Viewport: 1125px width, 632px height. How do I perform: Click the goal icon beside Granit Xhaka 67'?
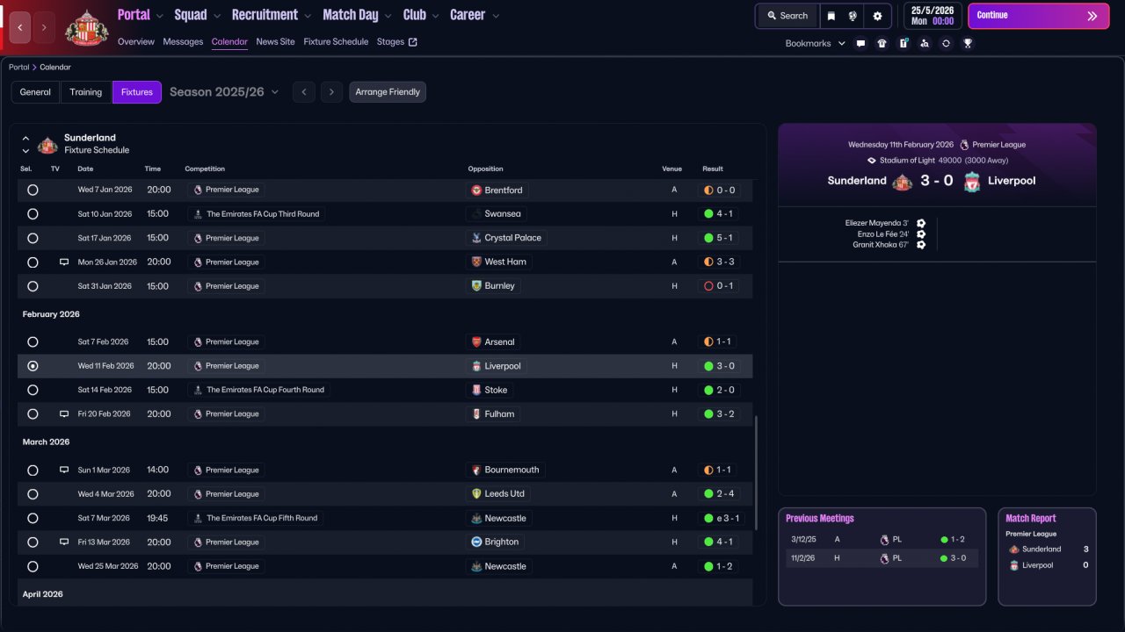[x=921, y=245]
